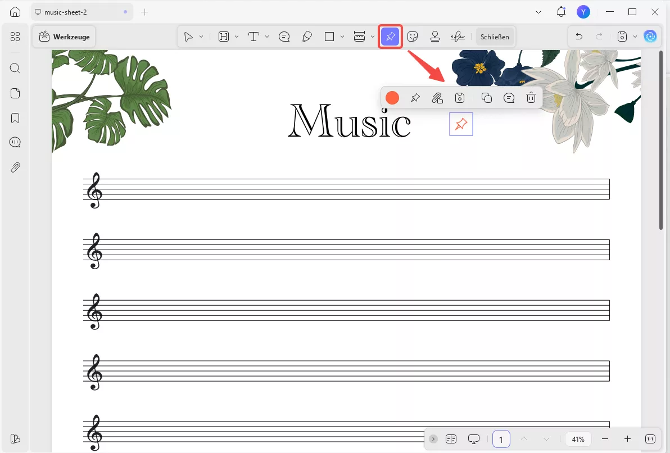Select the signature tool
Image resolution: width=670 pixels, height=453 pixels.
[x=458, y=36]
